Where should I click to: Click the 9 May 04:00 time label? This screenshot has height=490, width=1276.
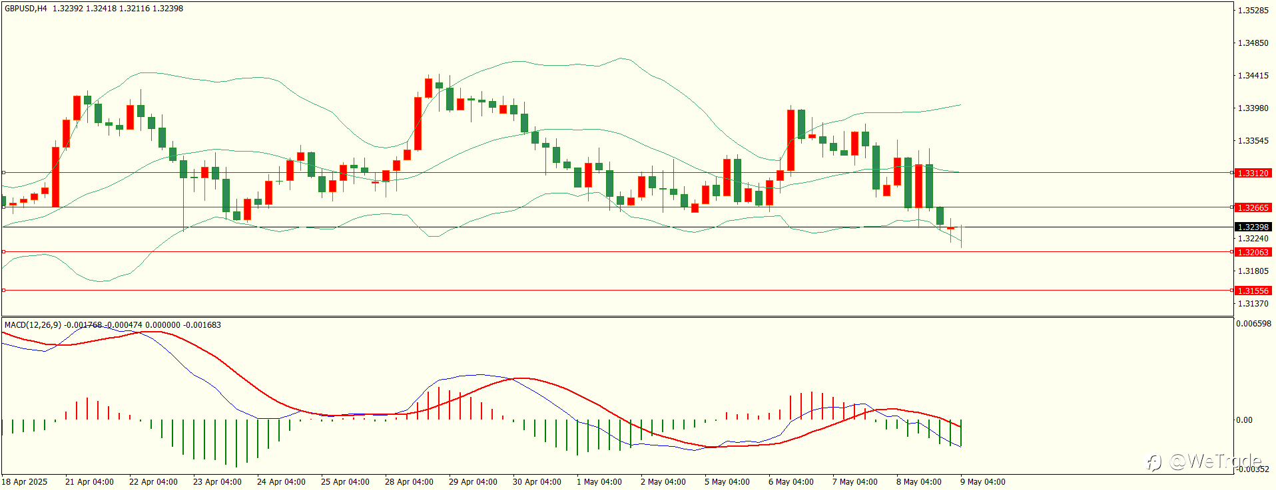pos(983,481)
